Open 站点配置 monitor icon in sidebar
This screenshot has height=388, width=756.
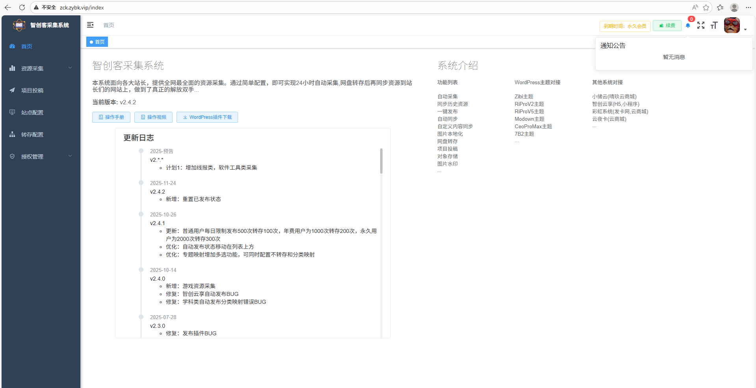pyautogui.click(x=12, y=112)
